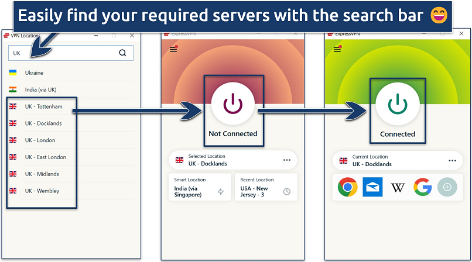Launch the Chrome shortcut
Image resolution: width=472 pixels, height=262 pixels.
348,187
